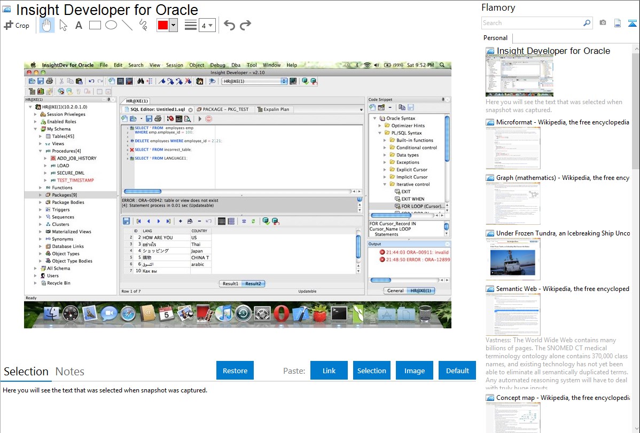Undo the last annotation
Image resolution: width=640 pixels, height=433 pixels.
[x=229, y=25]
